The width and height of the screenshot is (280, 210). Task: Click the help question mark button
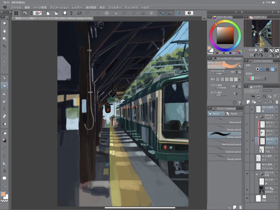coord(189,13)
